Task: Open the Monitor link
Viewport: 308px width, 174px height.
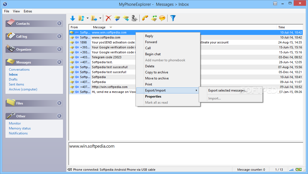Action: [x=15, y=123]
